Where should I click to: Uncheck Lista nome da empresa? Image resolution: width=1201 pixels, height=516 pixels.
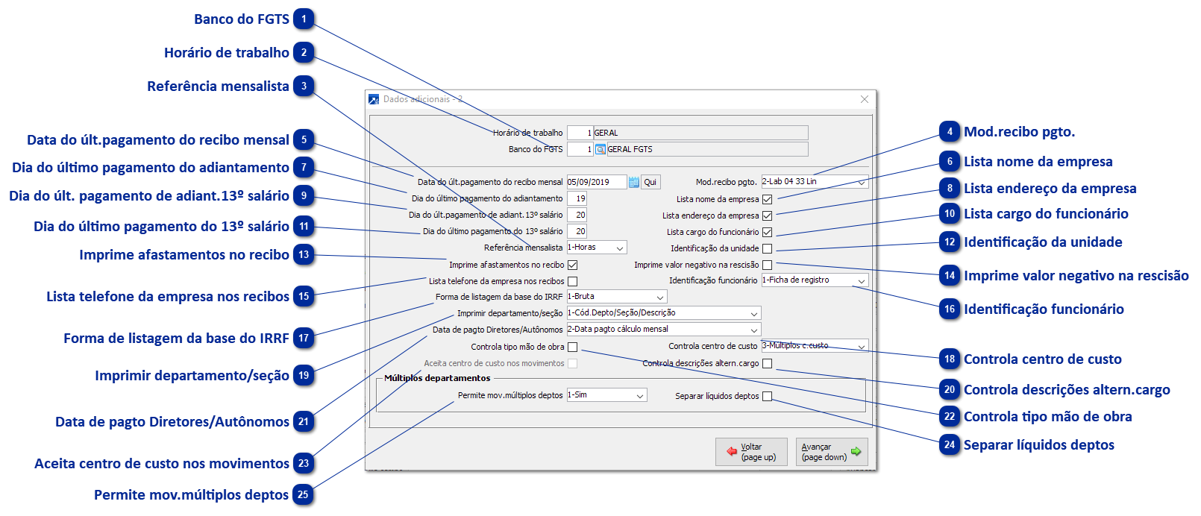click(x=767, y=199)
